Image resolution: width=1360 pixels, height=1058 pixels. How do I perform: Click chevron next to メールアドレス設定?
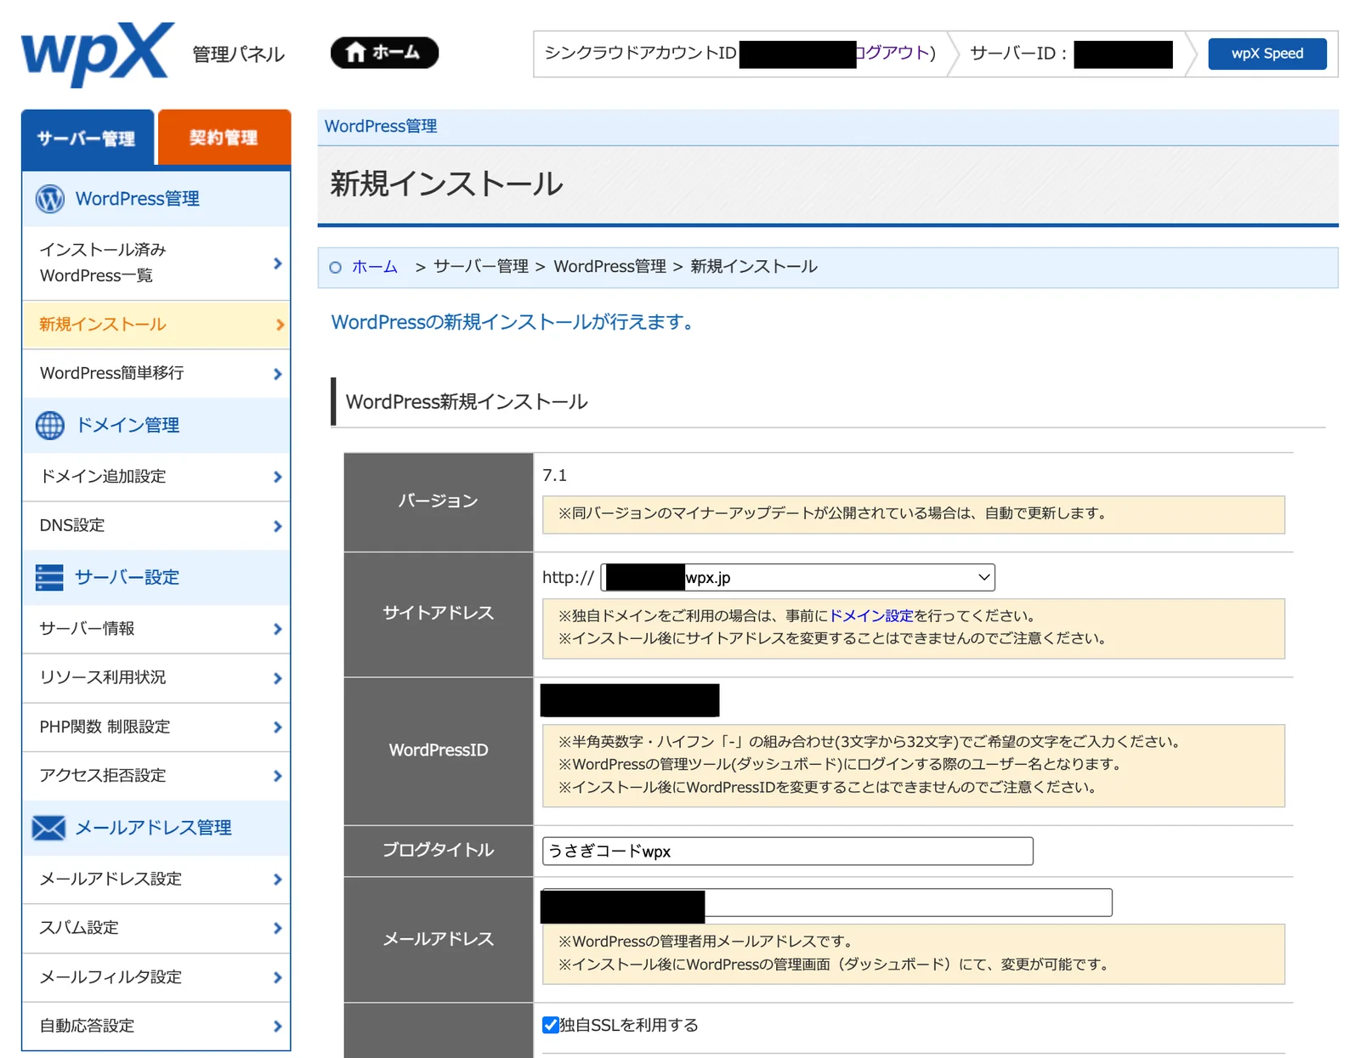click(x=278, y=880)
